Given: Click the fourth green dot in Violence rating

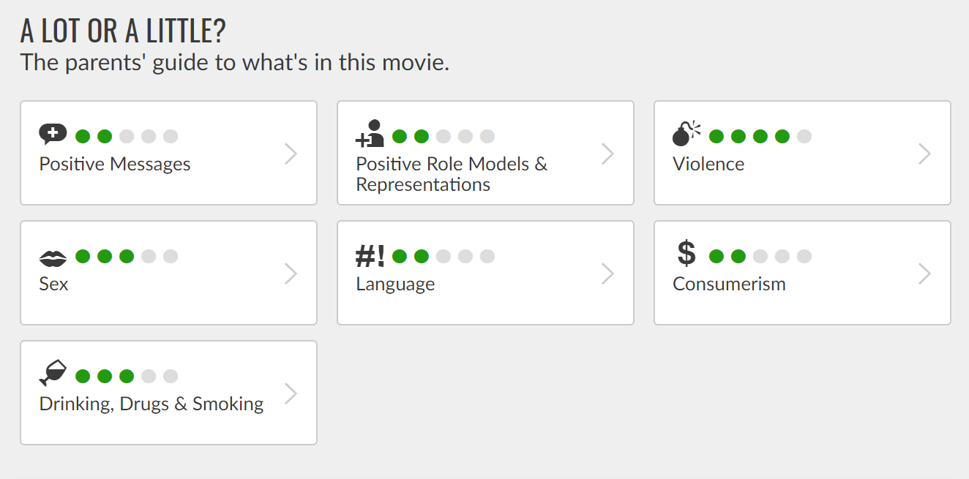Looking at the screenshot, I should [x=782, y=136].
